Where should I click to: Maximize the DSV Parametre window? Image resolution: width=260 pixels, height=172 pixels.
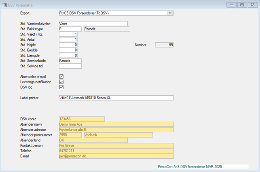coord(242,4)
